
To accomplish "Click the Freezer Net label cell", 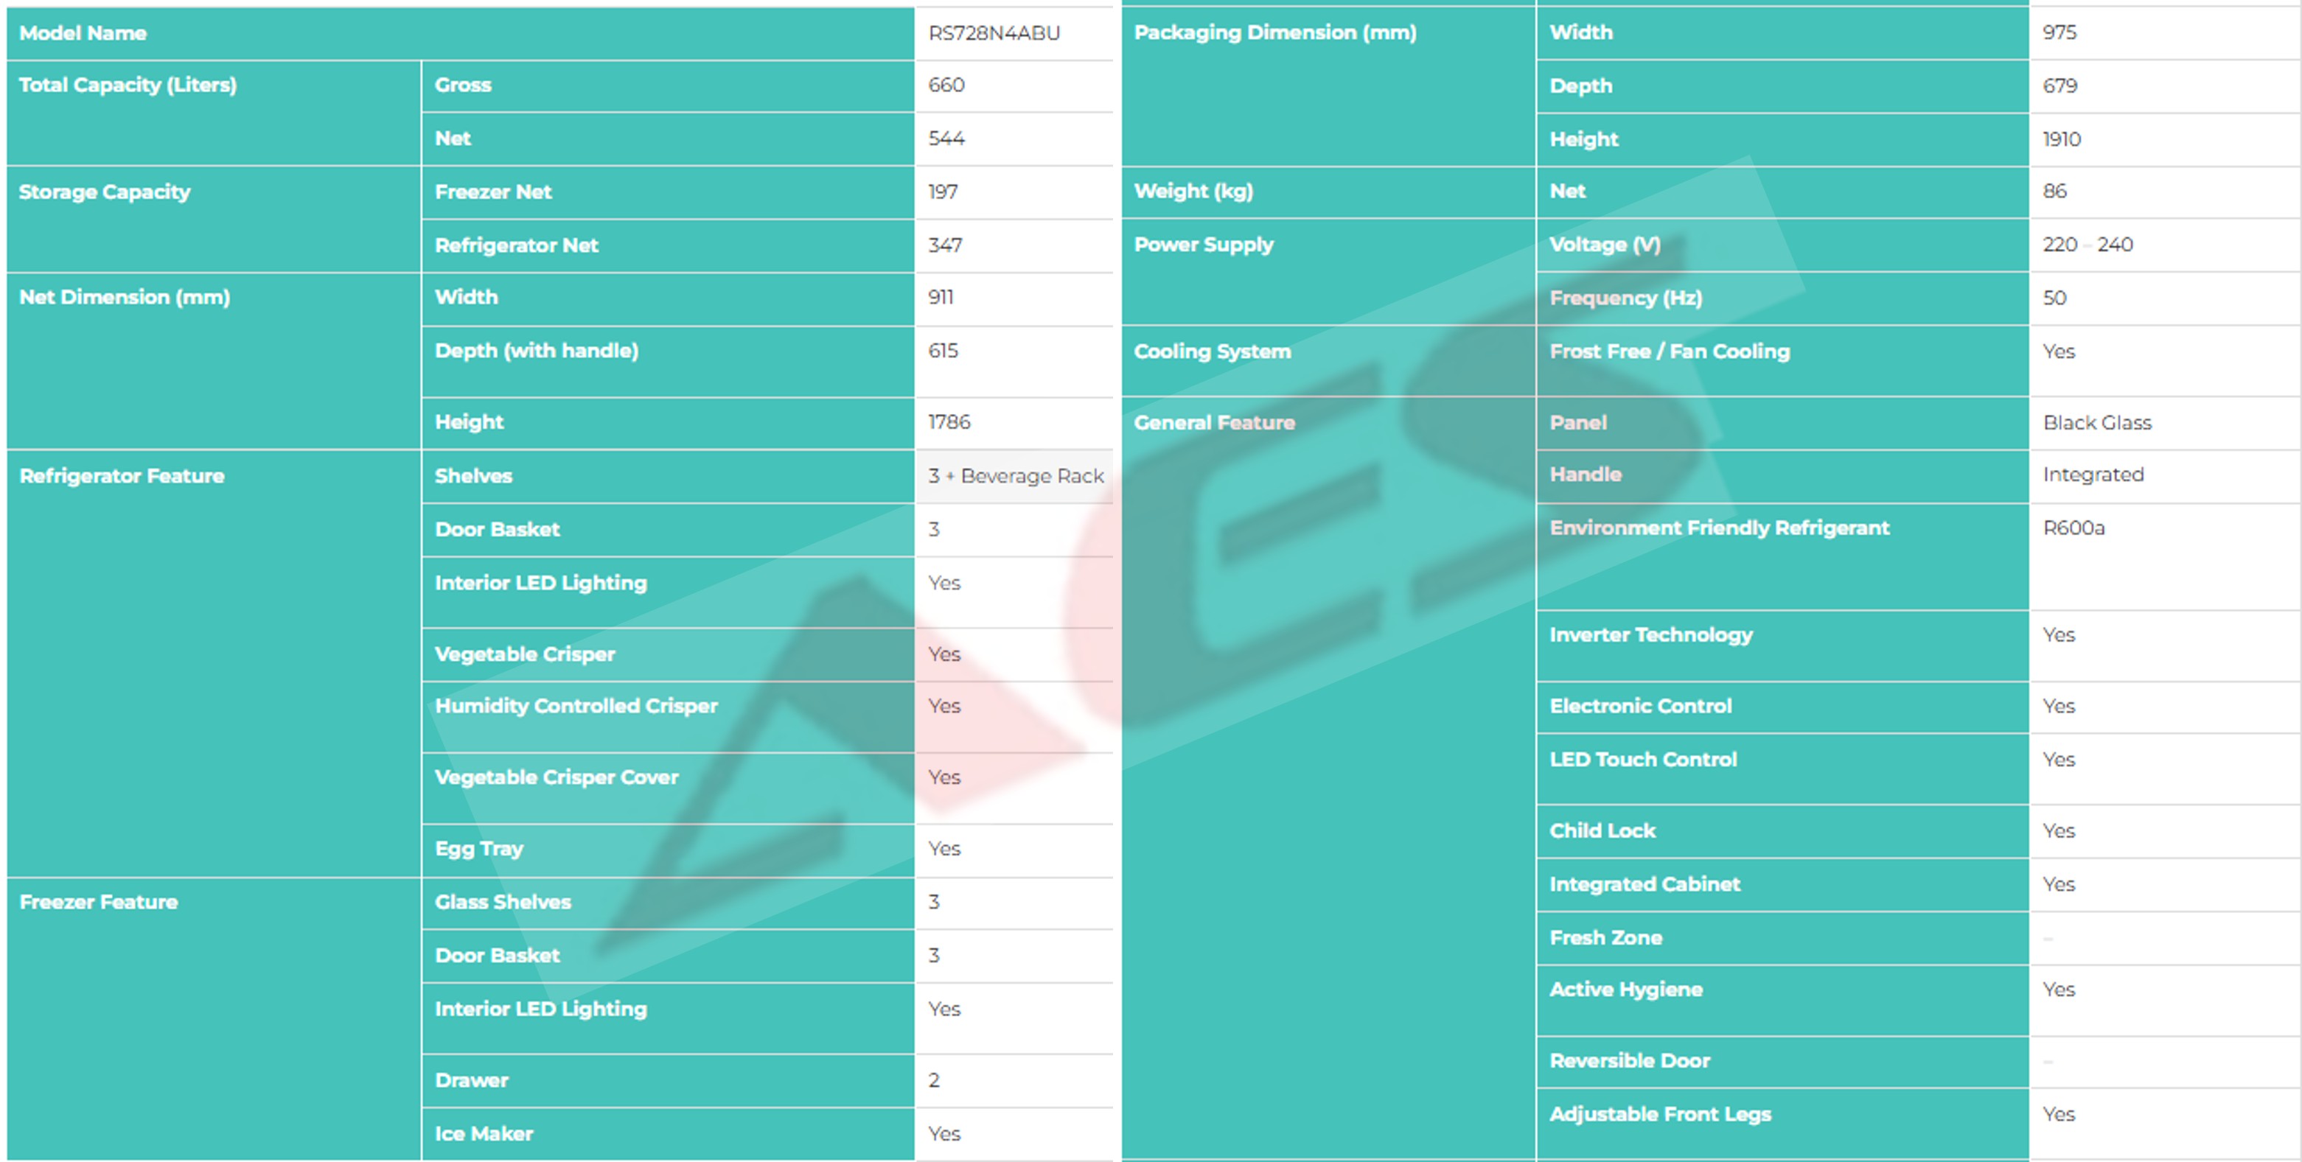I will click(493, 192).
